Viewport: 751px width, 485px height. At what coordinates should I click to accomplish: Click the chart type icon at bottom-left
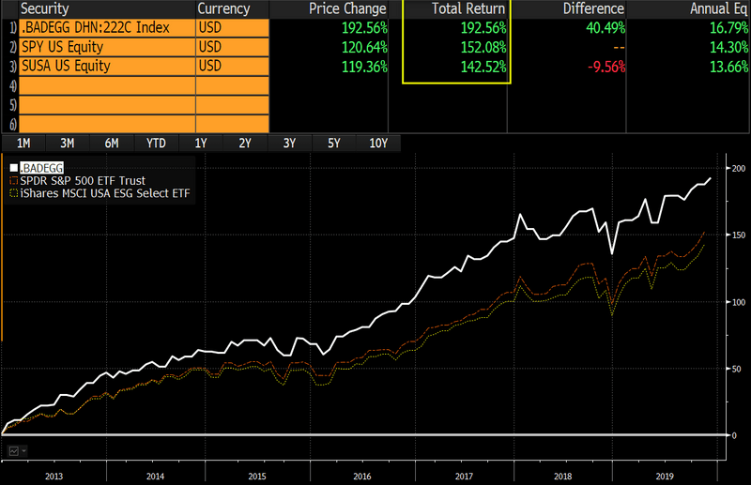(x=13, y=451)
